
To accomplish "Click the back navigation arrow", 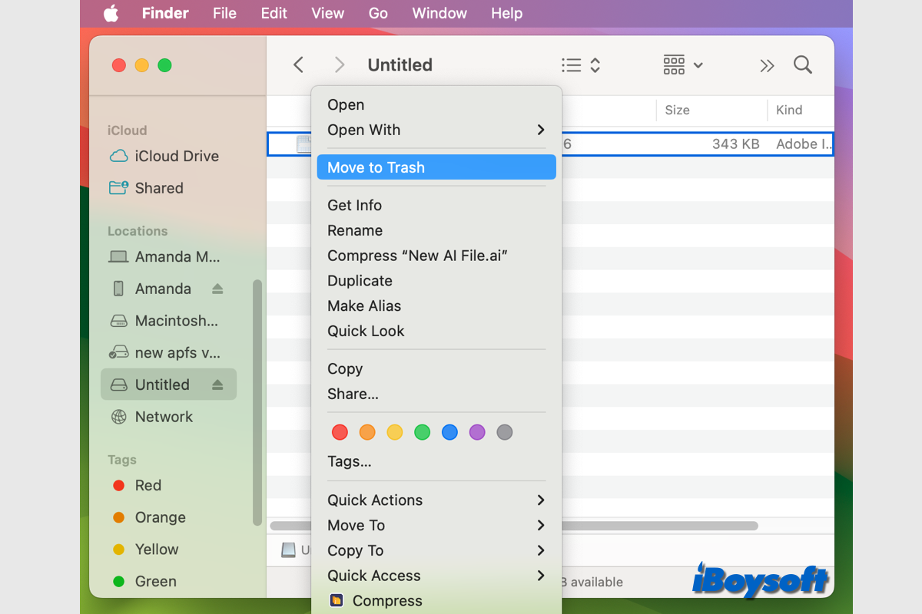I will (298, 65).
